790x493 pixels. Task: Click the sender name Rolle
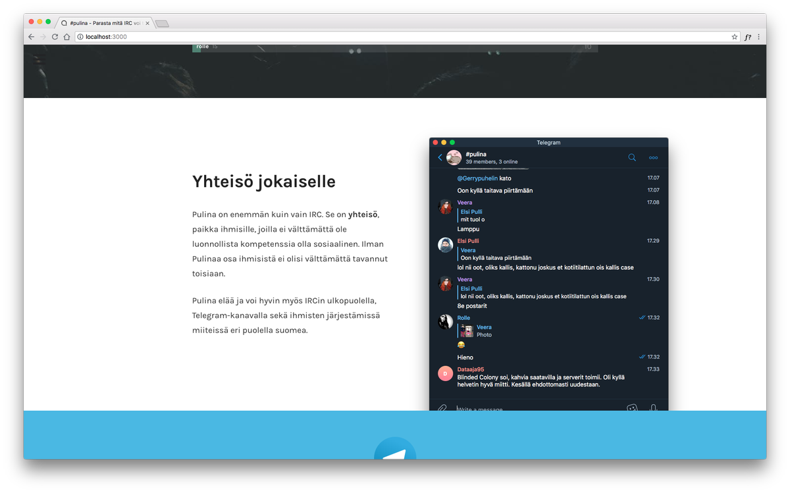(463, 318)
